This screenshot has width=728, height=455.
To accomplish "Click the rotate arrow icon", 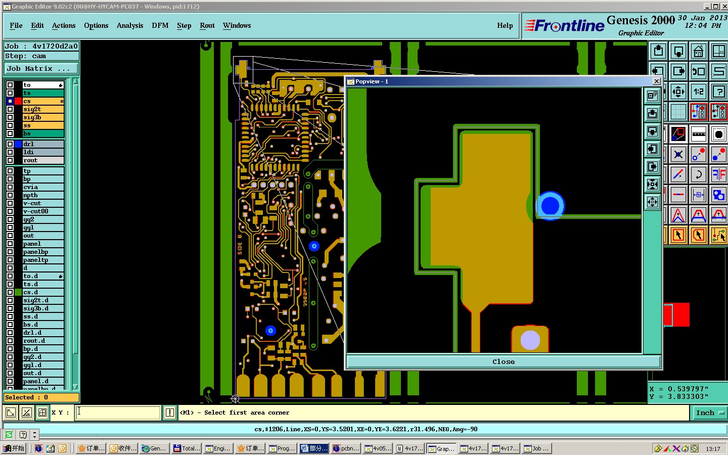I will click(x=699, y=174).
